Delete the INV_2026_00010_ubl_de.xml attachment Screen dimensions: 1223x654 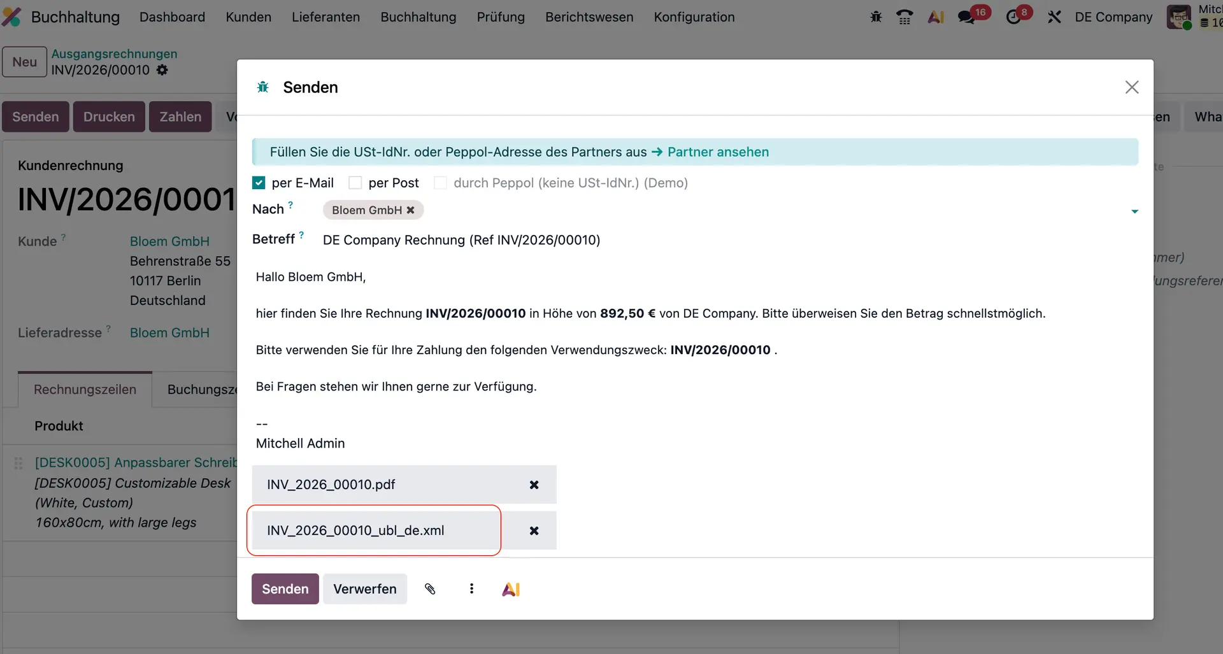[x=534, y=530]
